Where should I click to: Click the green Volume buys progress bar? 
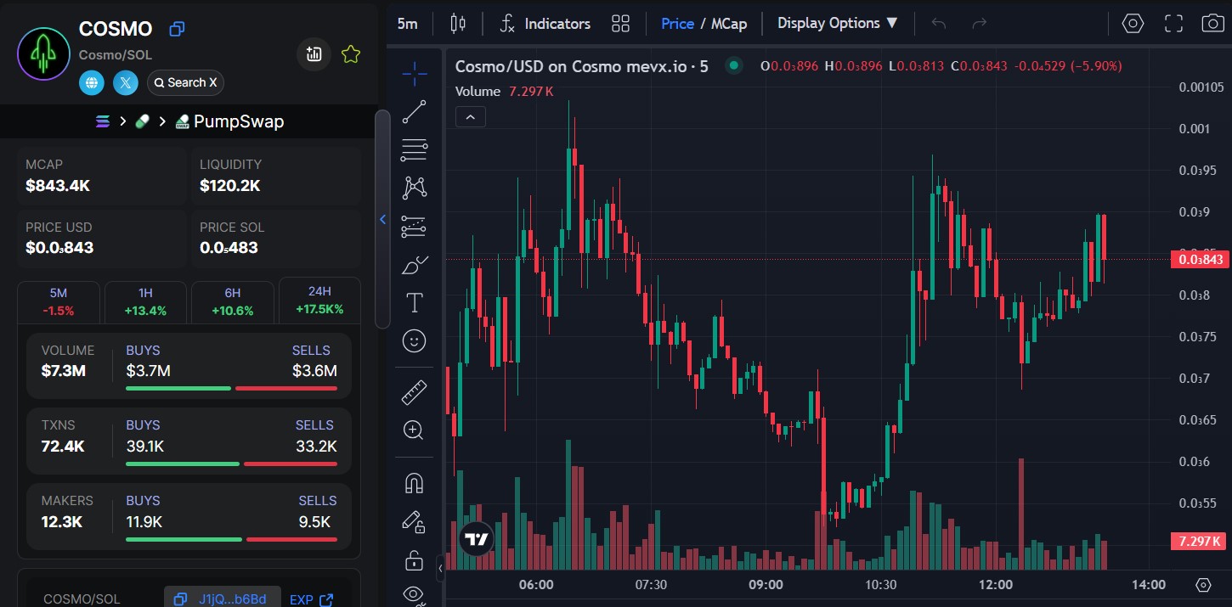click(178, 389)
